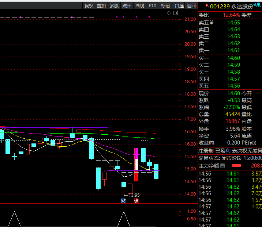Click 卖三 price 14.63
This screenshot has height=227, width=262.
233,36
